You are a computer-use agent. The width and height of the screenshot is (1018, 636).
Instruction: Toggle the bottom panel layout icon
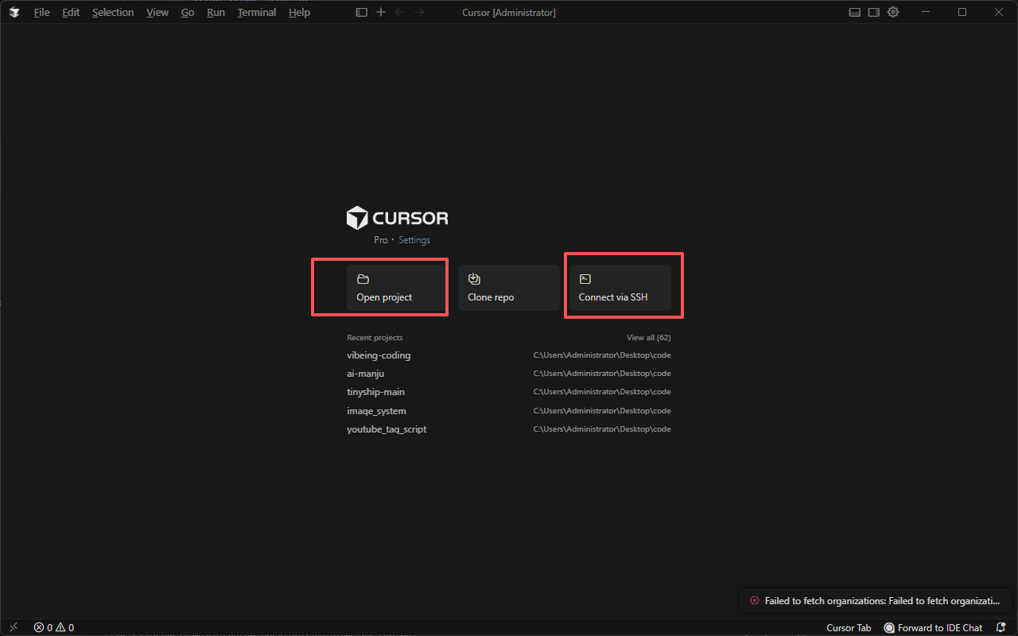(x=855, y=12)
